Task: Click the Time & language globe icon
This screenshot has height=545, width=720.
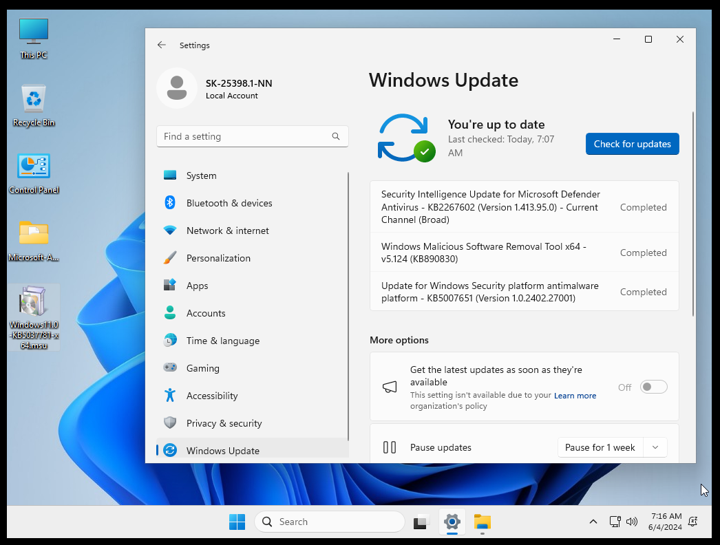Action: (x=170, y=340)
